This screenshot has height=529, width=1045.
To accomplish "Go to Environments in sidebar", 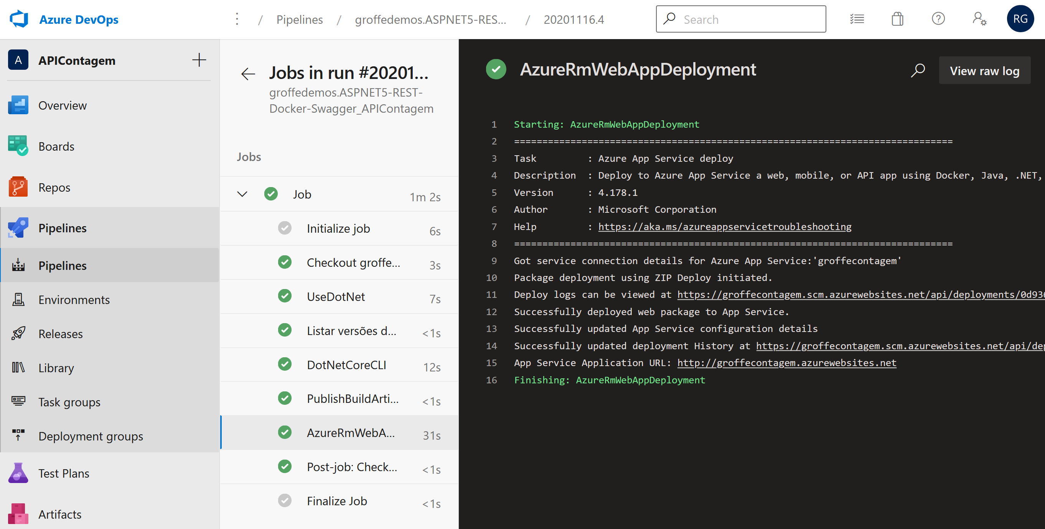I will (74, 299).
